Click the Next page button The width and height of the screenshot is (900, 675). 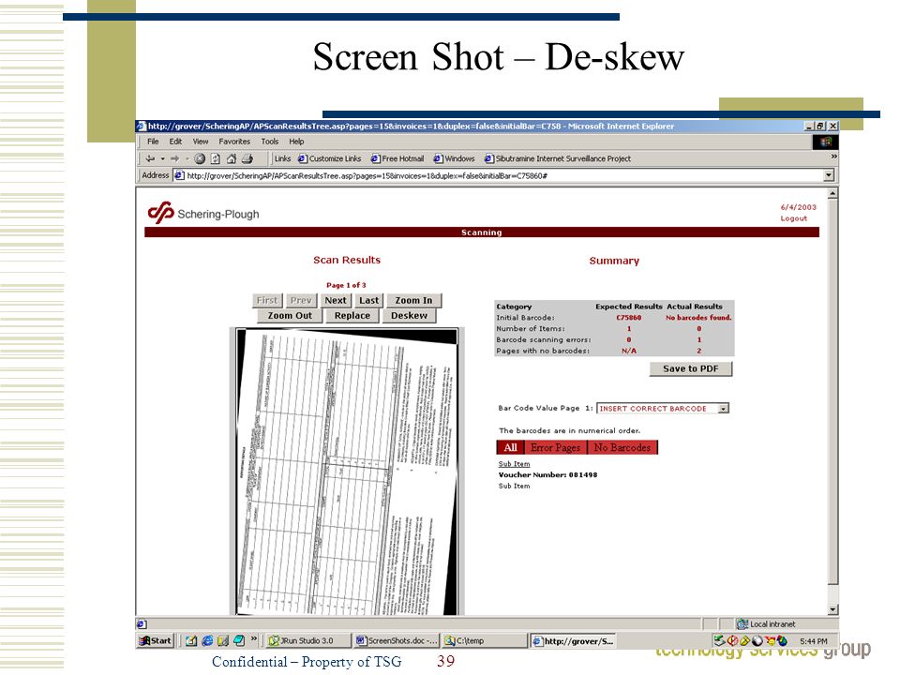[336, 301]
